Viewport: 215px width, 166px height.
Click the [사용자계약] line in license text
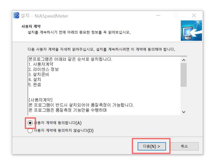(x=41, y=100)
